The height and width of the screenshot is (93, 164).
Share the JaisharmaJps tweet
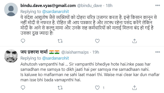[134, 88]
